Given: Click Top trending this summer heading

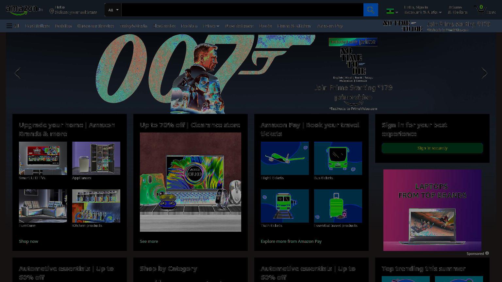Looking at the screenshot, I should point(423,269).
